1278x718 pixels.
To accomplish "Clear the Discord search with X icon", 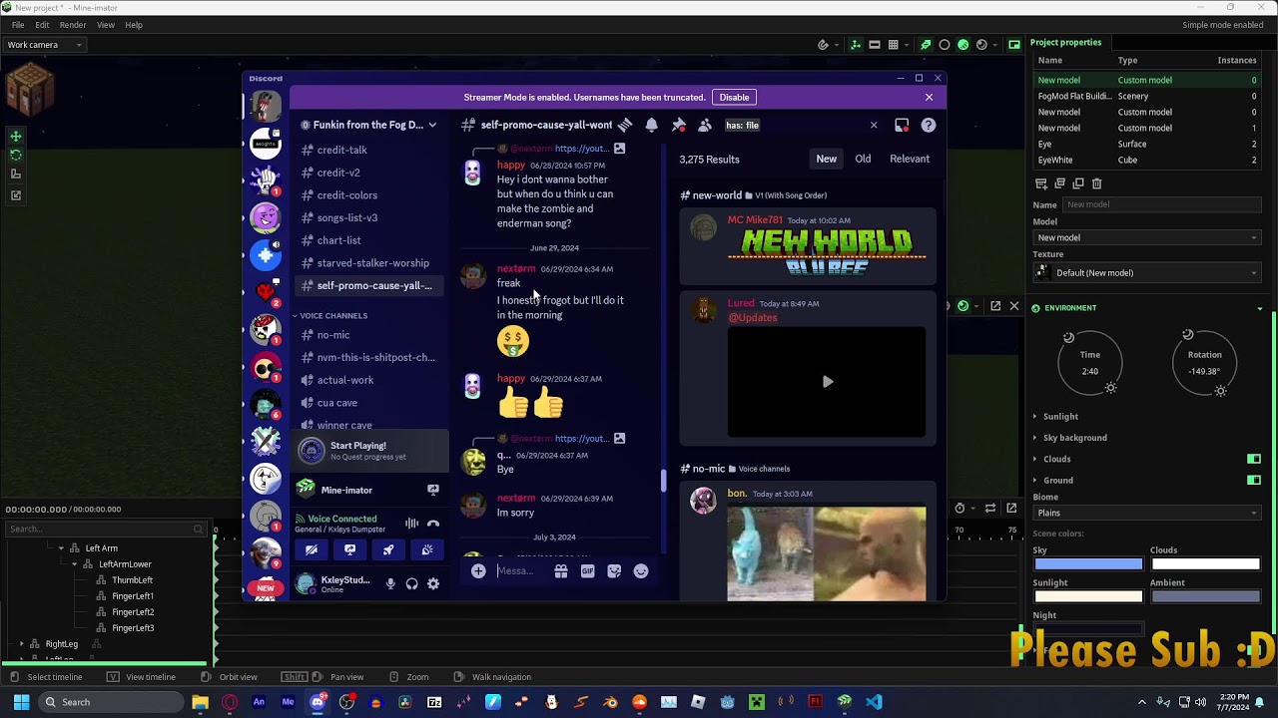I will pyautogui.click(x=874, y=125).
